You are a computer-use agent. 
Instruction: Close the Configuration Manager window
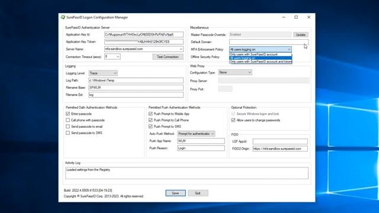309,17
